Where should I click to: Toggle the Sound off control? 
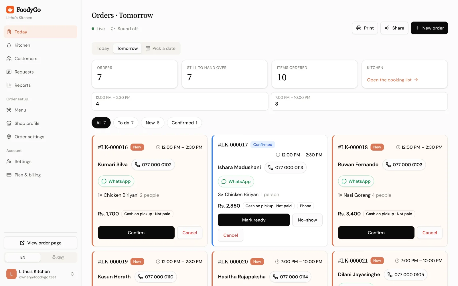124,29
